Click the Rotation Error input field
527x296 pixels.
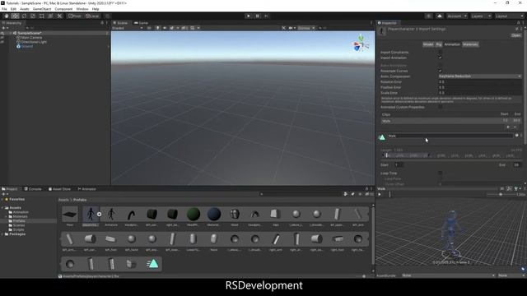480,82
